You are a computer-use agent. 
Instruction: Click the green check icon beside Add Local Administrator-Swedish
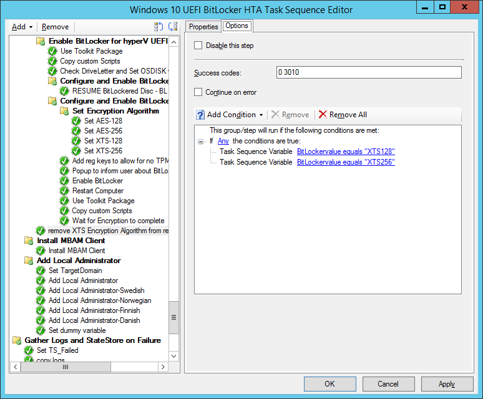[x=41, y=291]
